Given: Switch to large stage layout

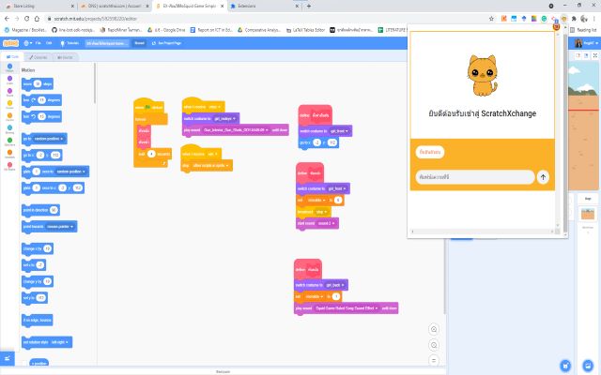Looking at the screenshot, I should [x=586, y=56].
